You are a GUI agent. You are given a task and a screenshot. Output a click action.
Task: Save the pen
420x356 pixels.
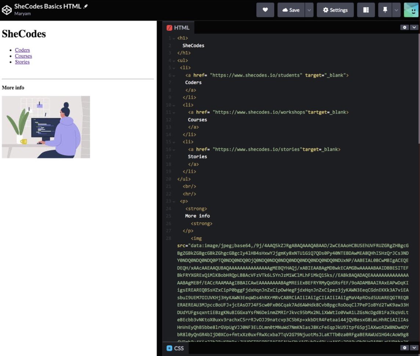click(x=291, y=10)
